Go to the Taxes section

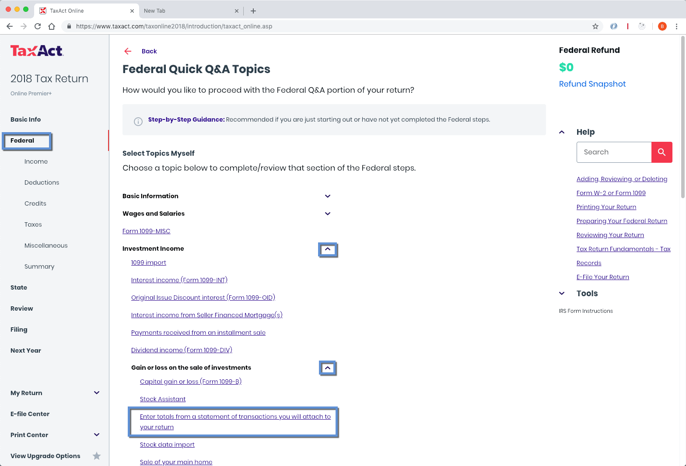click(x=33, y=224)
